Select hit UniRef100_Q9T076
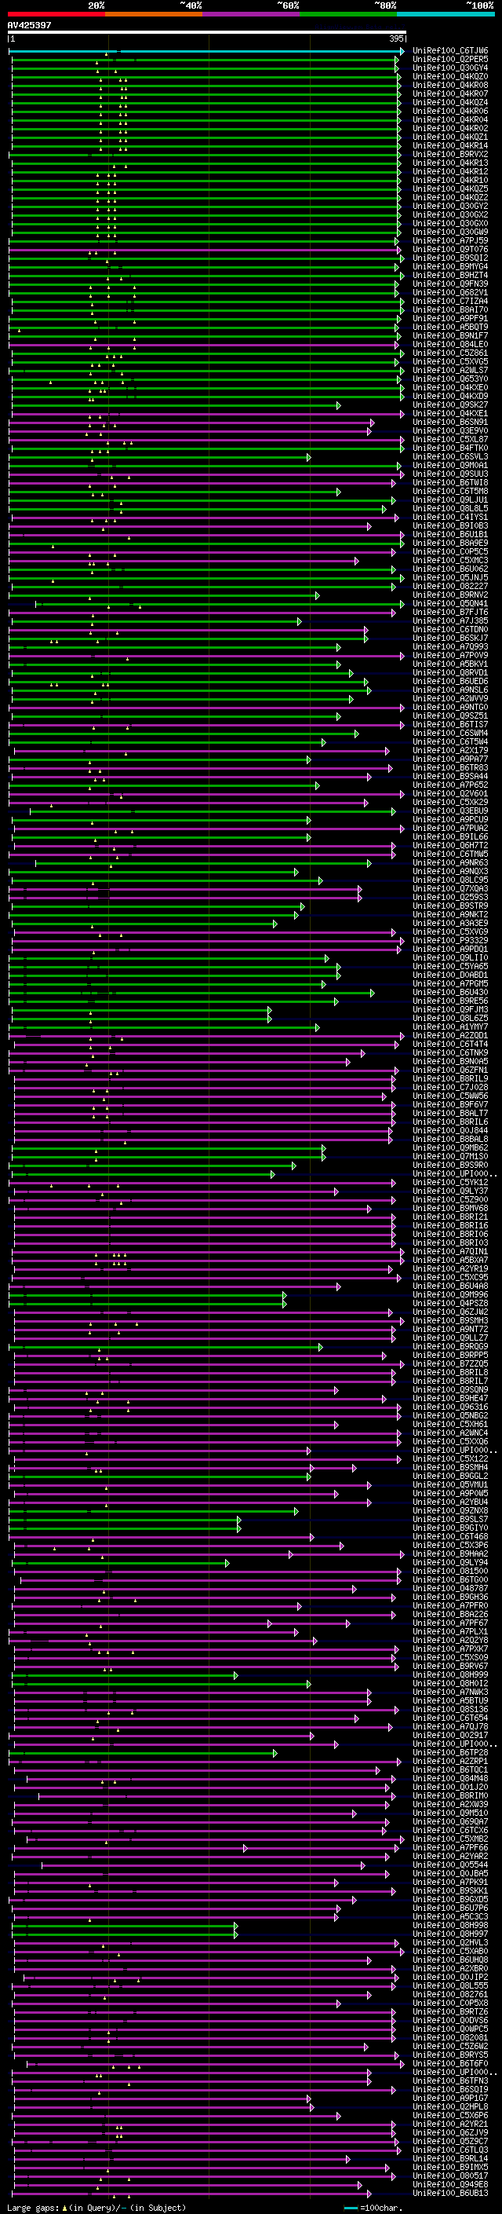The width and height of the screenshot is (502, 2214). click(x=450, y=249)
